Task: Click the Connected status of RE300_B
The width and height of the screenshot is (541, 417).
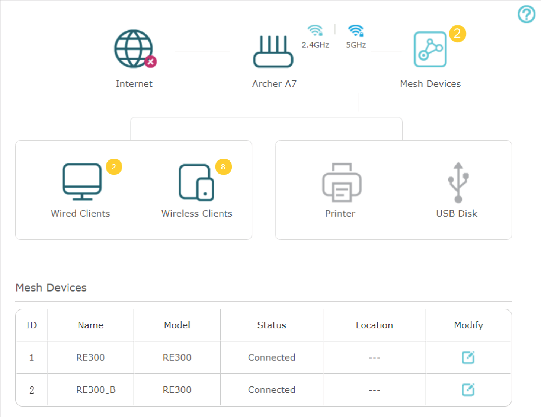Action: click(272, 390)
